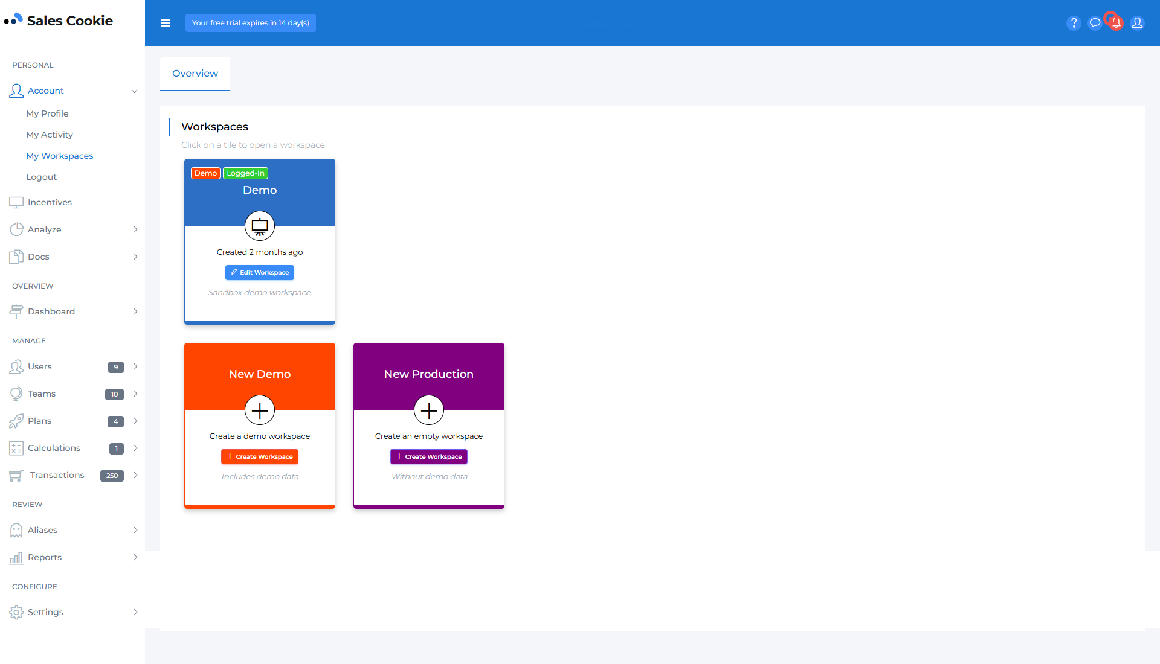Click purple Create Workspace button
Screen dimensions: 1160x664
[x=429, y=457]
